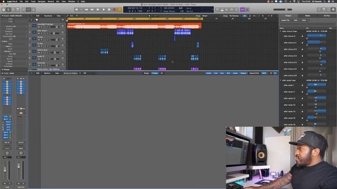Select the Tracks mixer view
The width and height of the screenshot is (337, 189).
(x=155, y=73)
